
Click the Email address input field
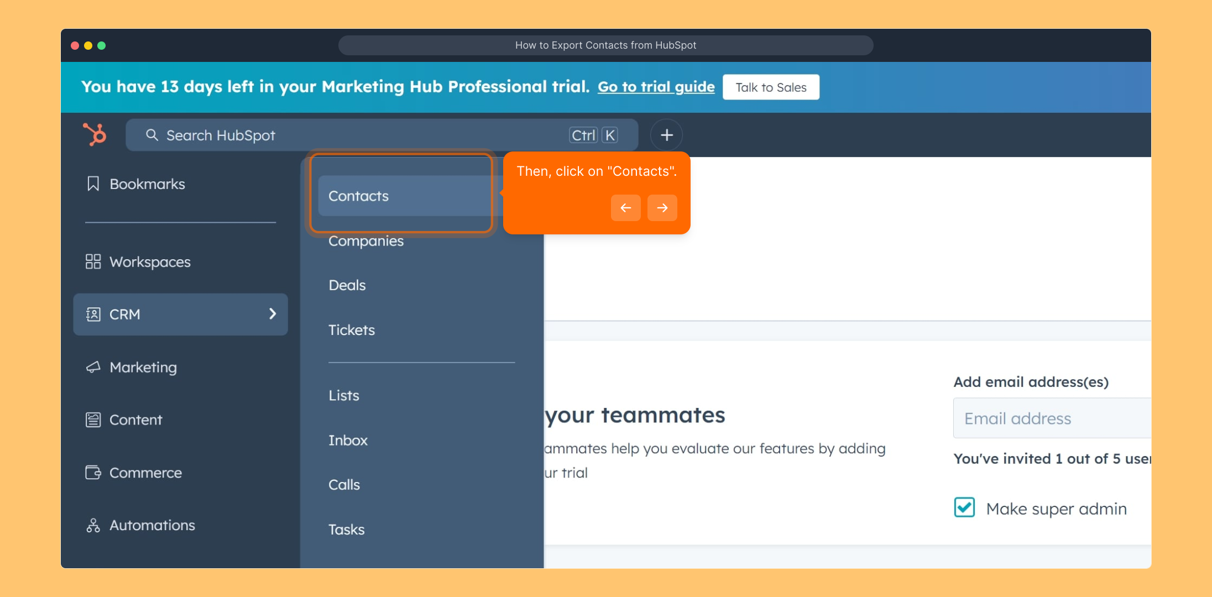[1051, 418]
